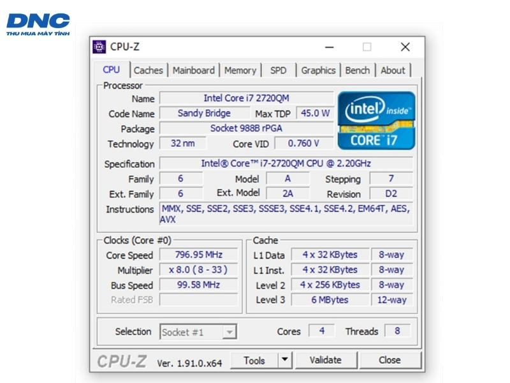The image size is (510, 383).
Task: Select the SPD tab
Action: [279, 70]
